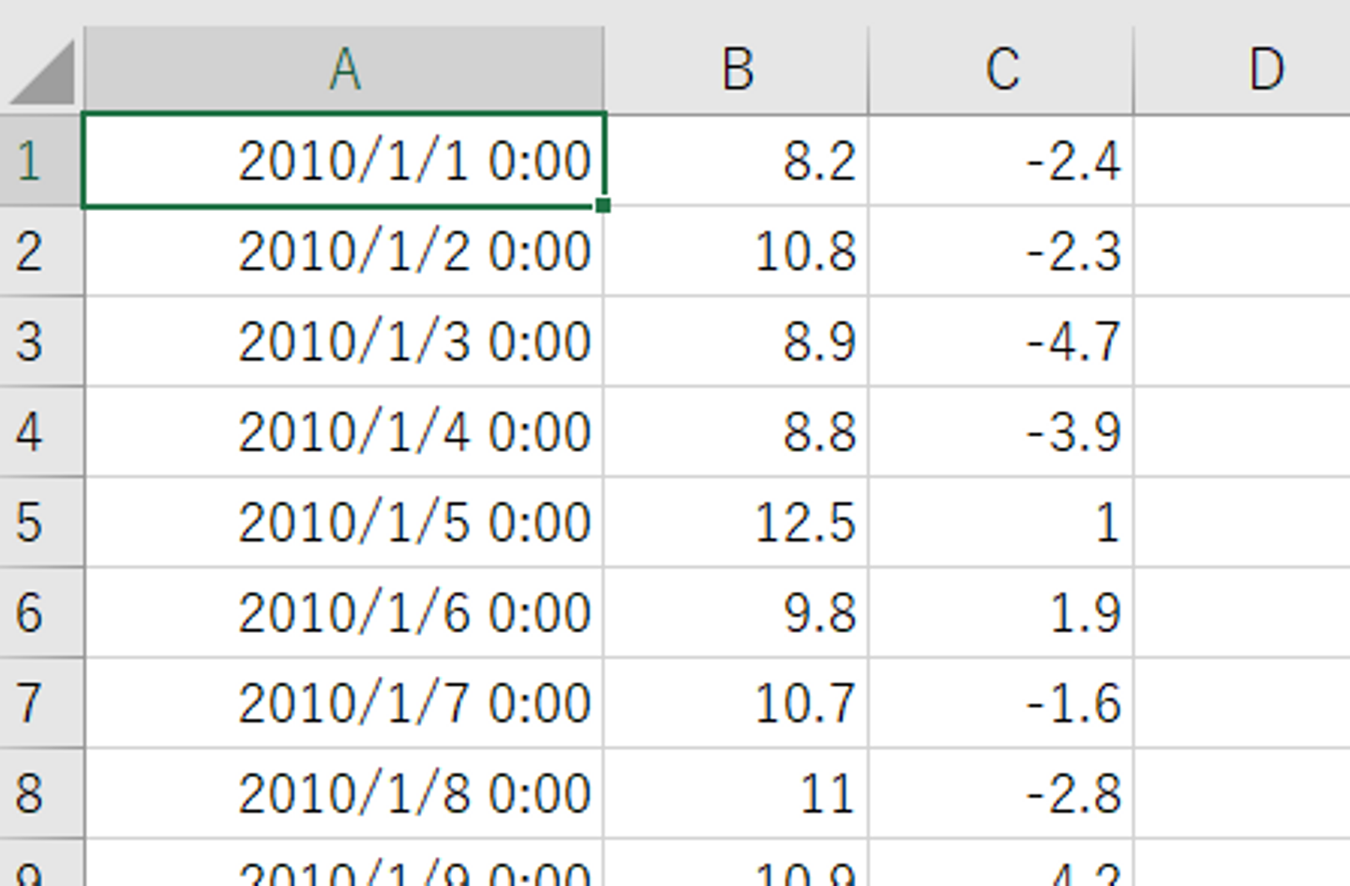The image size is (1350, 886).
Task: Select row 8 header
Action: coord(30,793)
